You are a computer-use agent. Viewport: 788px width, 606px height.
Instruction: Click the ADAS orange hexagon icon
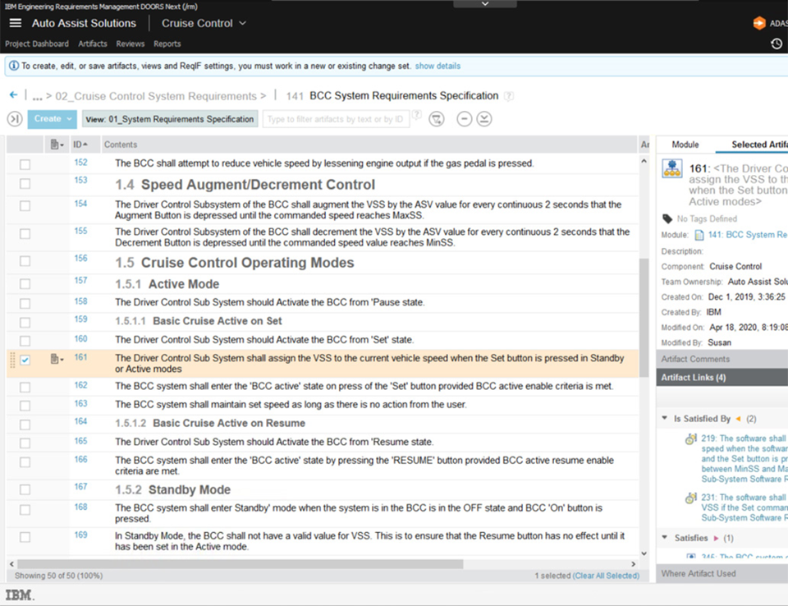pos(758,23)
